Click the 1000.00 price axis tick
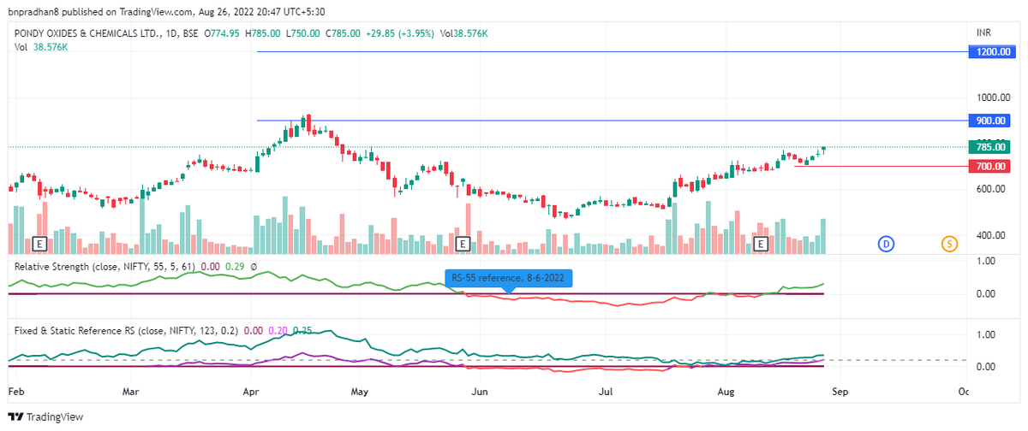Image resolution: width=1028 pixels, height=431 pixels. pos(993,98)
